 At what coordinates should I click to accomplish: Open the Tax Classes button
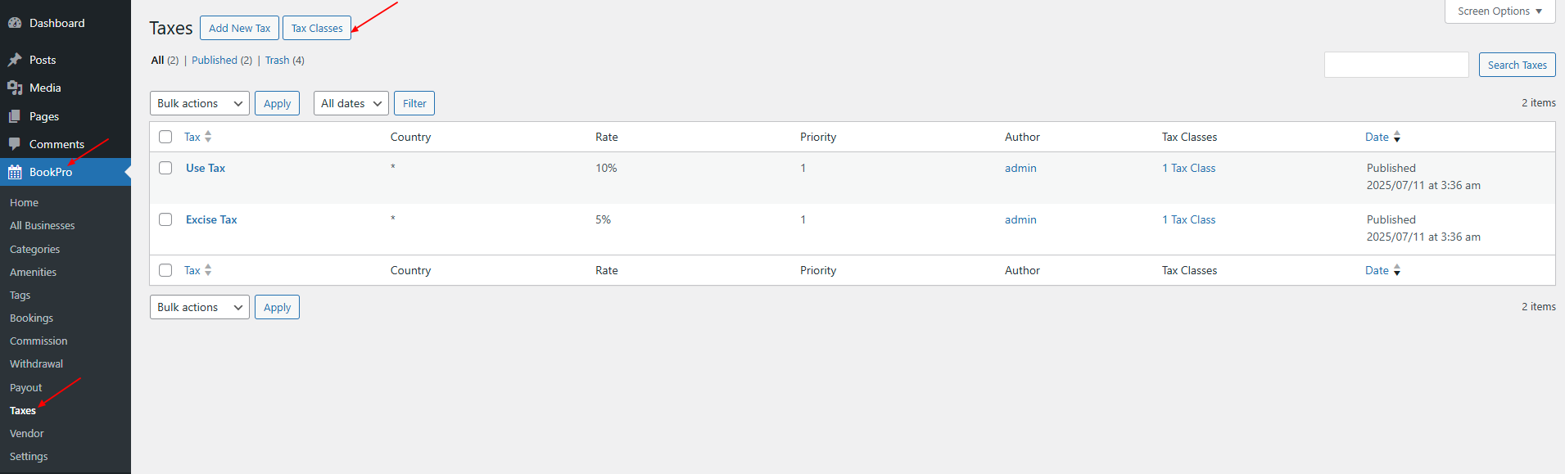coord(317,28)
